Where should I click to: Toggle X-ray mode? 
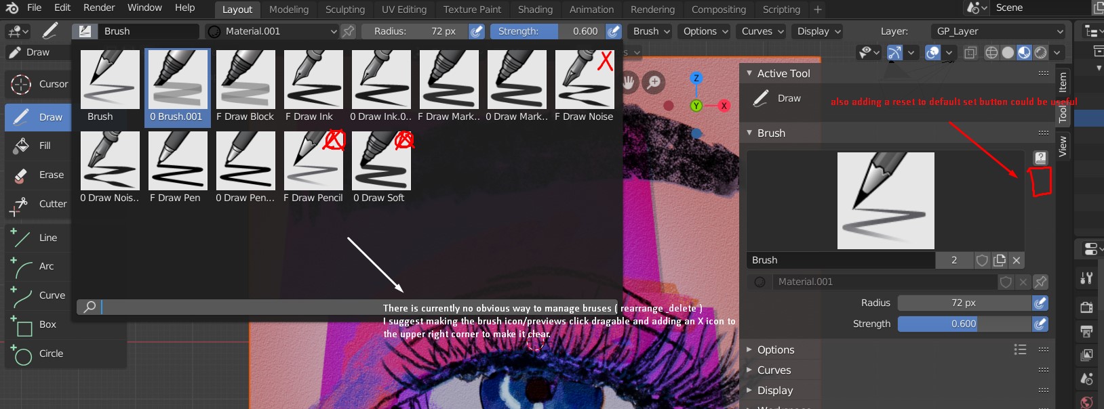tap(970, 52)
